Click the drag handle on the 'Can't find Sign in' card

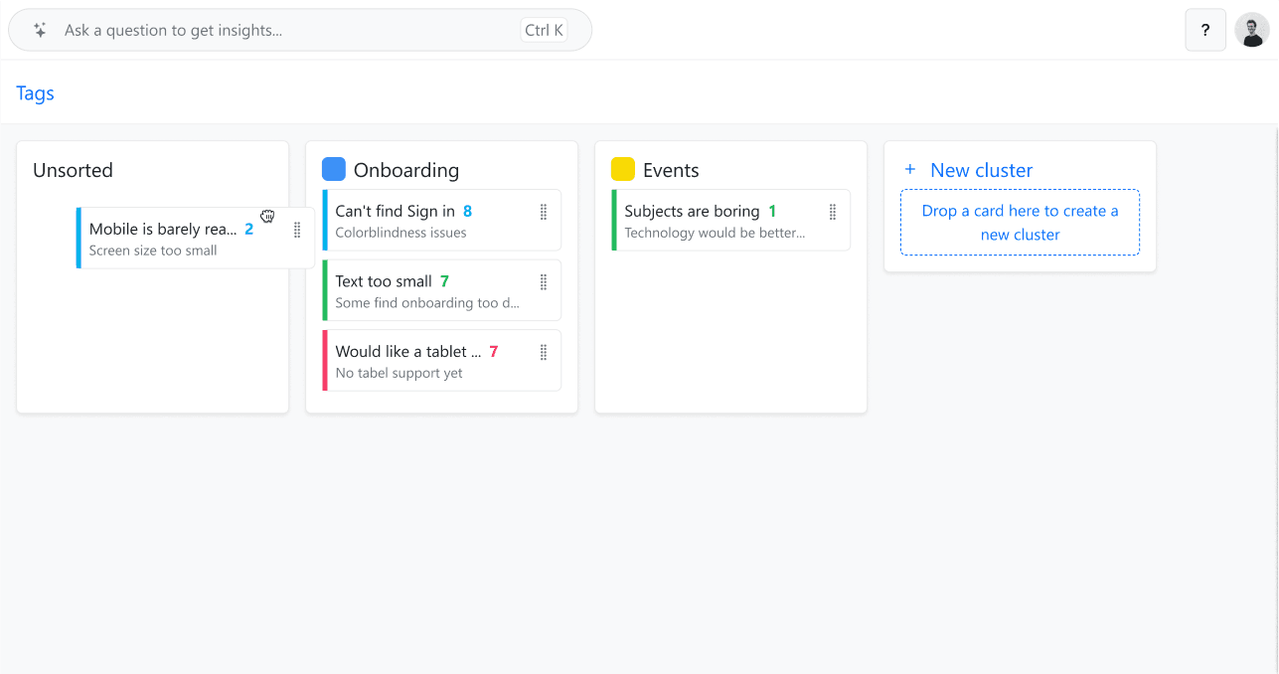click(543, 211)
